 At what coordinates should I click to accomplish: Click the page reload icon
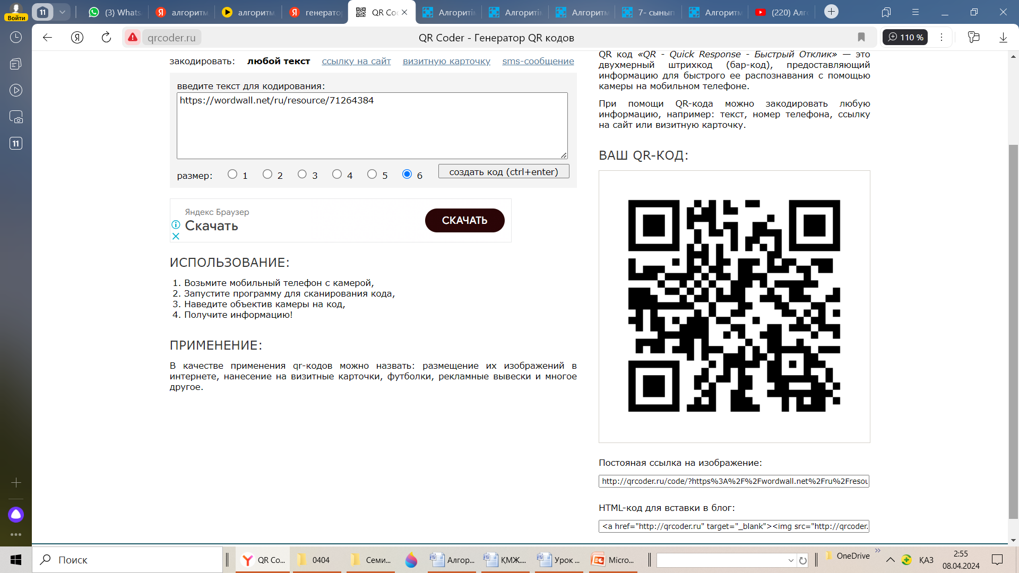pyautogui.click(x=106, y=37)
